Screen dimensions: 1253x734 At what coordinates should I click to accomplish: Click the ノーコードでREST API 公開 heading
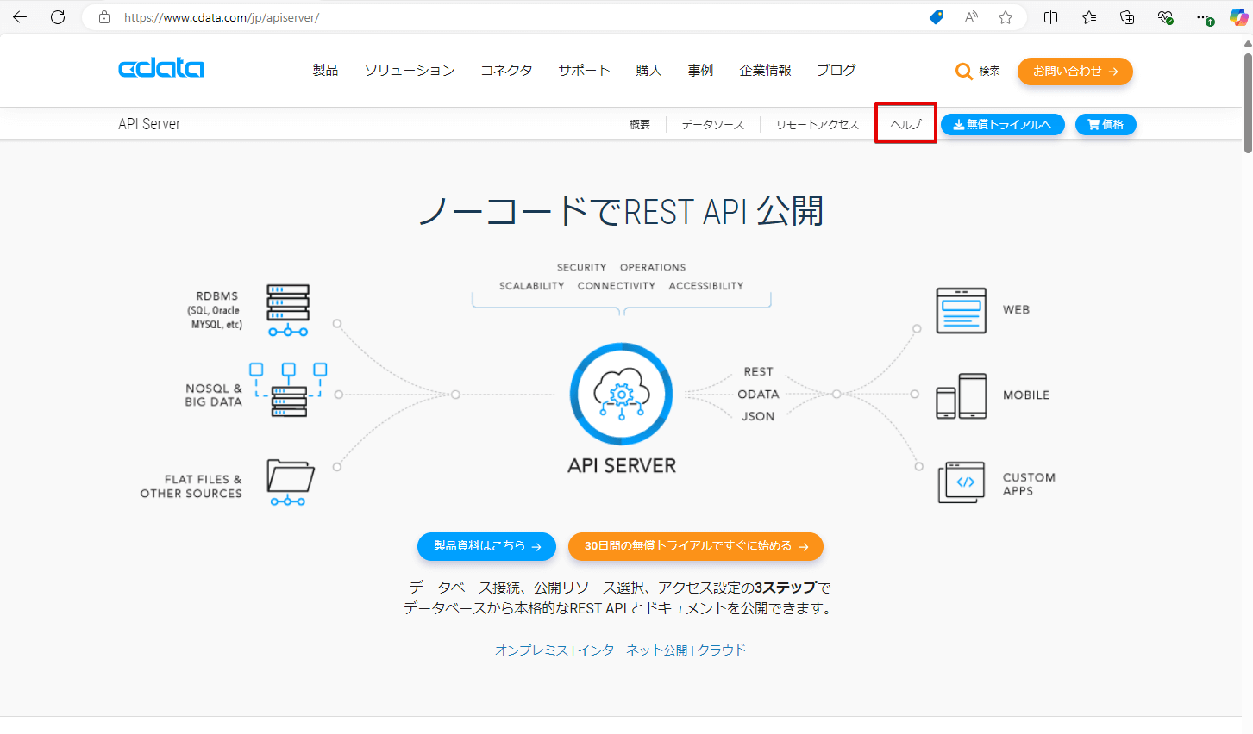point(621,211)
